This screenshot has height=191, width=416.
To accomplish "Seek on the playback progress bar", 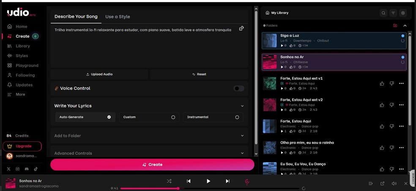I will [x=210, y=188].
